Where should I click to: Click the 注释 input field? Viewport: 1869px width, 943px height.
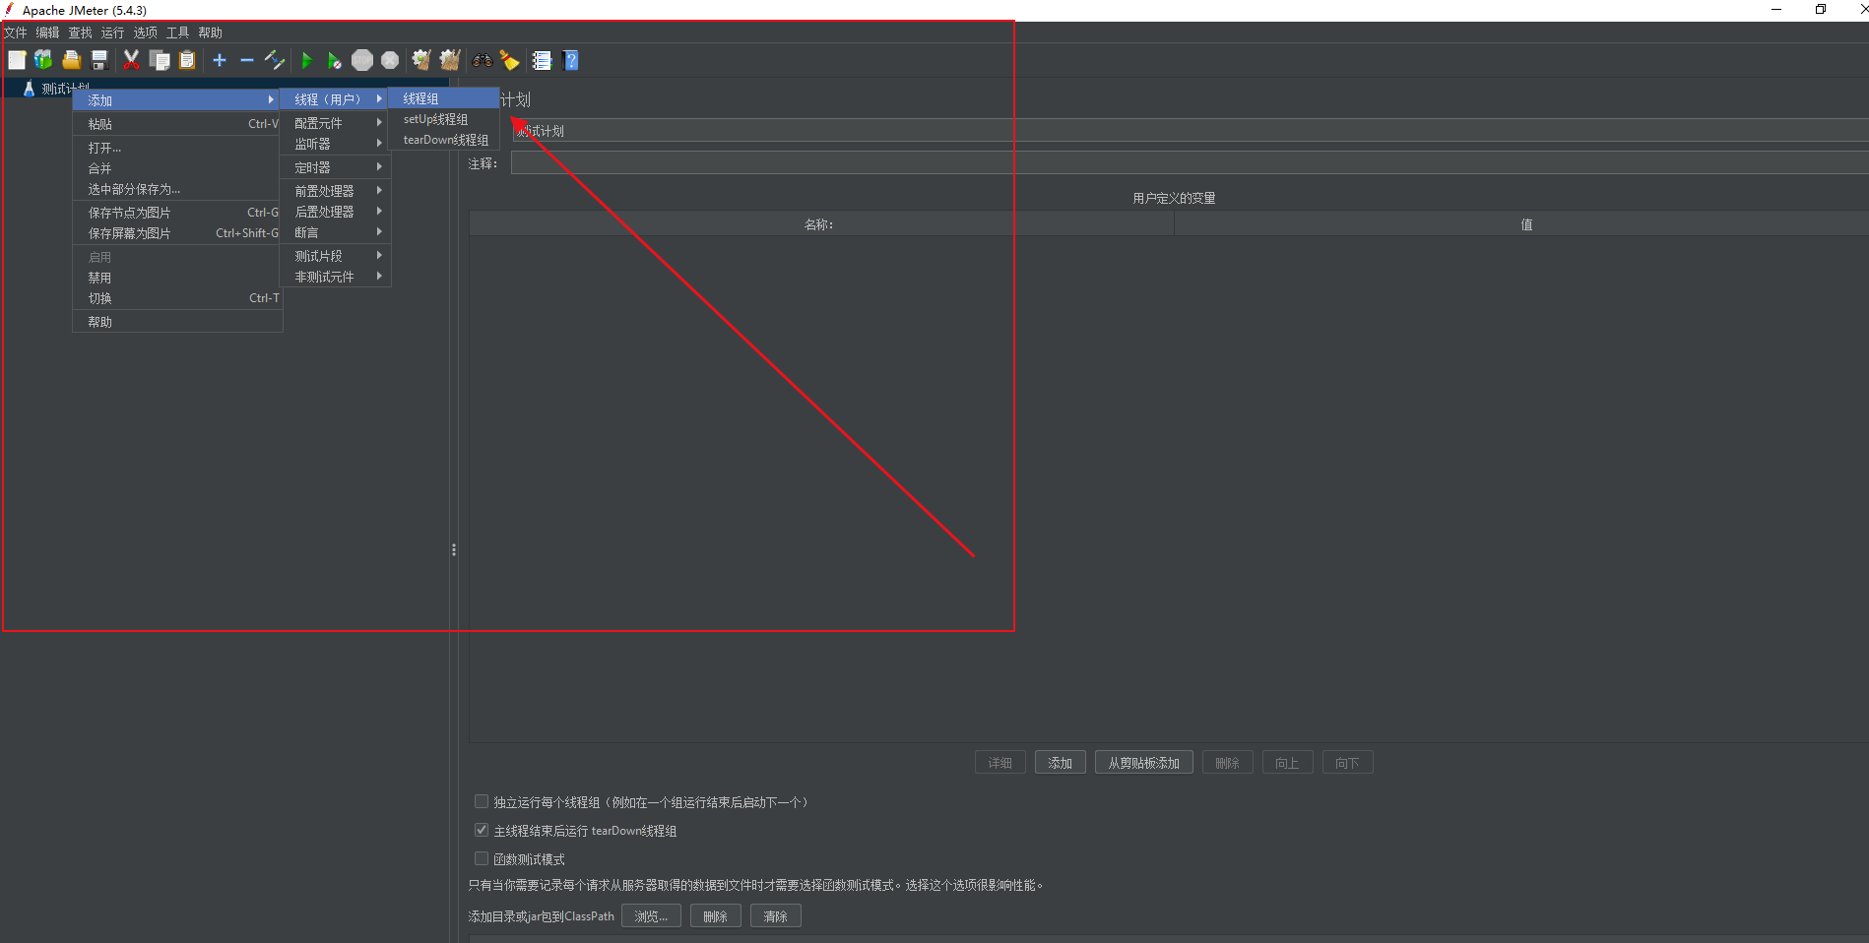pos(1190,163)
